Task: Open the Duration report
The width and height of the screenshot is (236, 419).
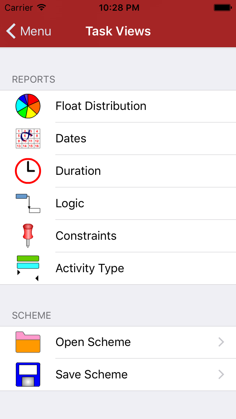Action: (x=78, y=171)
